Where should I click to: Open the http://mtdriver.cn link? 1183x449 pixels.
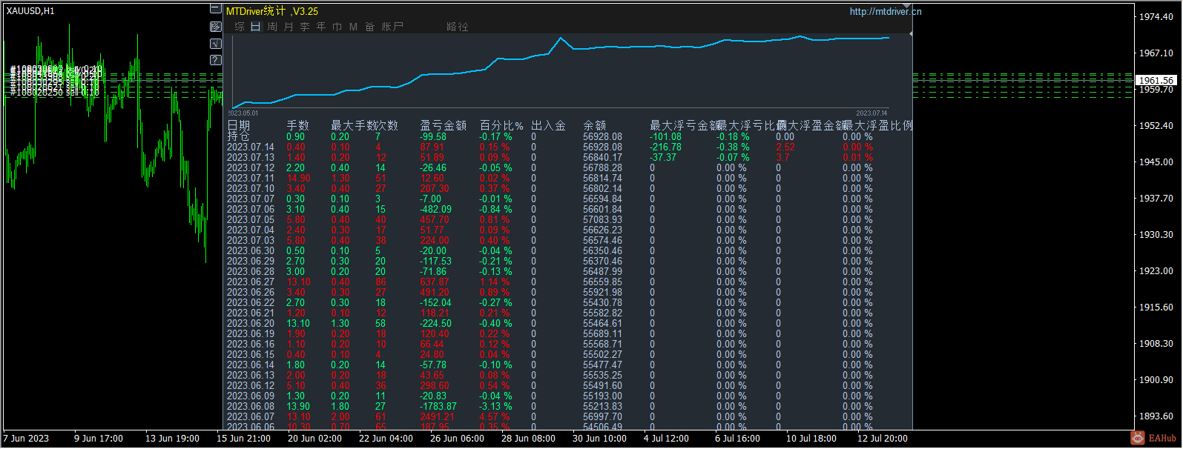point(886,11)
